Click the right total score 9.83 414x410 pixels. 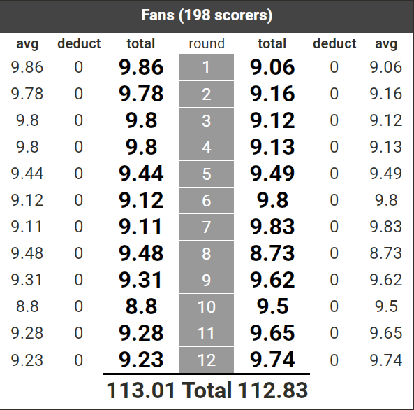tap(272, 227)
